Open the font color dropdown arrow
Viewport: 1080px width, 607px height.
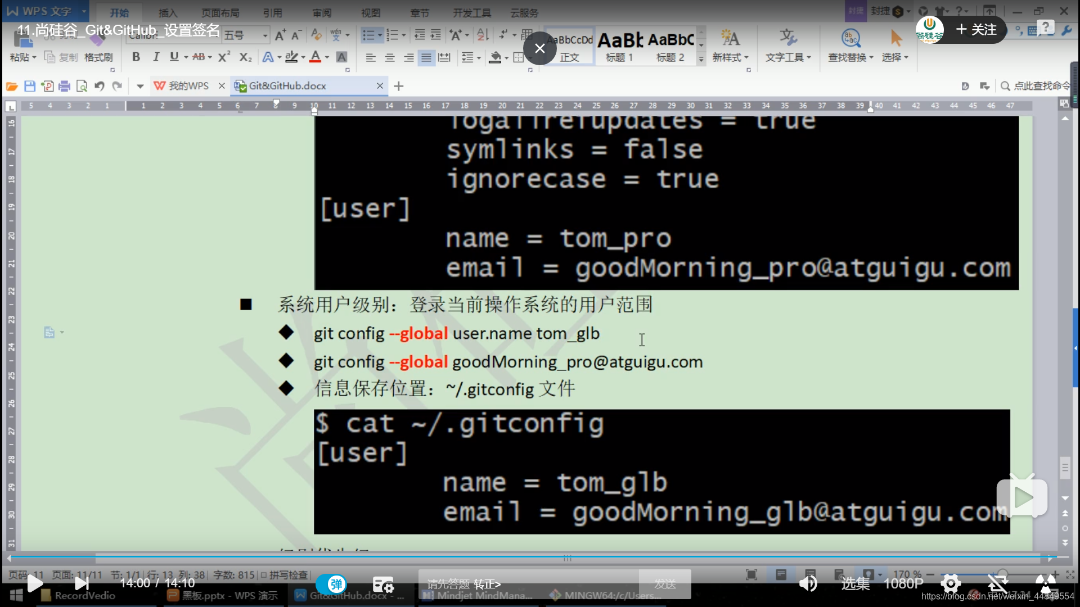[327, 57]
